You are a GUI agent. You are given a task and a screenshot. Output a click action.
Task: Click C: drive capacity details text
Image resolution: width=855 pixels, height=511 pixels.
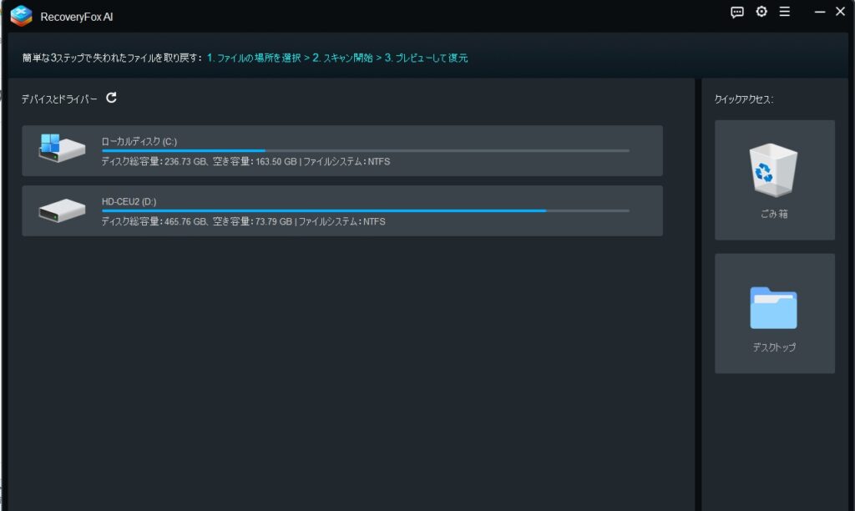(245, 162)
